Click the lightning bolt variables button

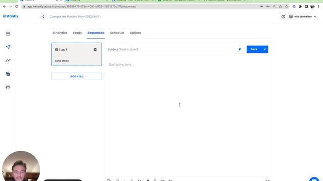click(x=240, y=49)
